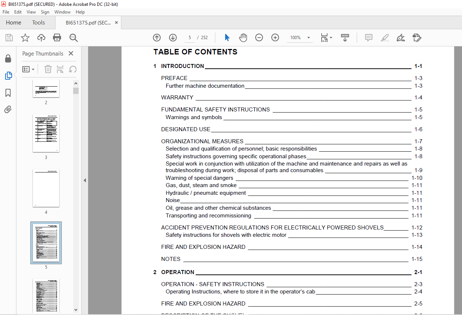Add file to favorites with star icon
This screenshot has height=315, width=462.
[25, 38]
